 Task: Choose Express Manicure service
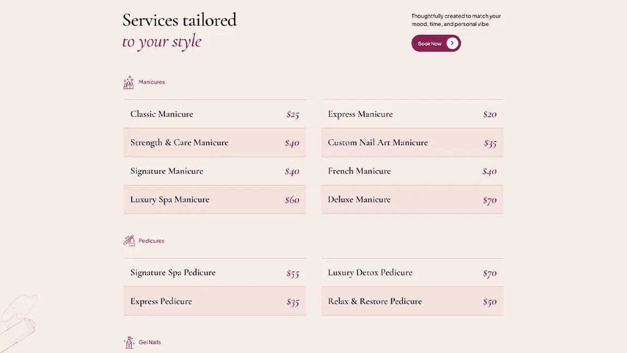click(x=412, y=114)
